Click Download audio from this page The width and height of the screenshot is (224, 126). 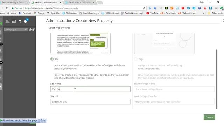pos(20,120)
